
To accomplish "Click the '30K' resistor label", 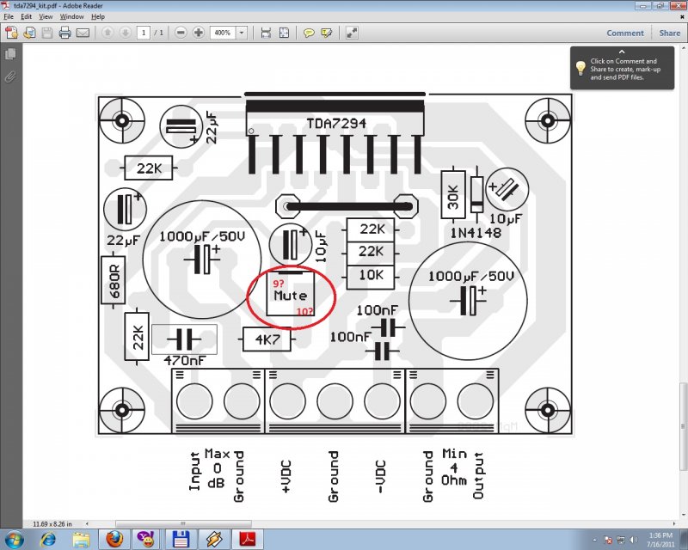I will click(x=453, y=197).
